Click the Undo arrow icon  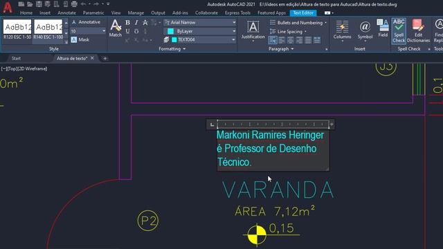(x=83, y=4)
